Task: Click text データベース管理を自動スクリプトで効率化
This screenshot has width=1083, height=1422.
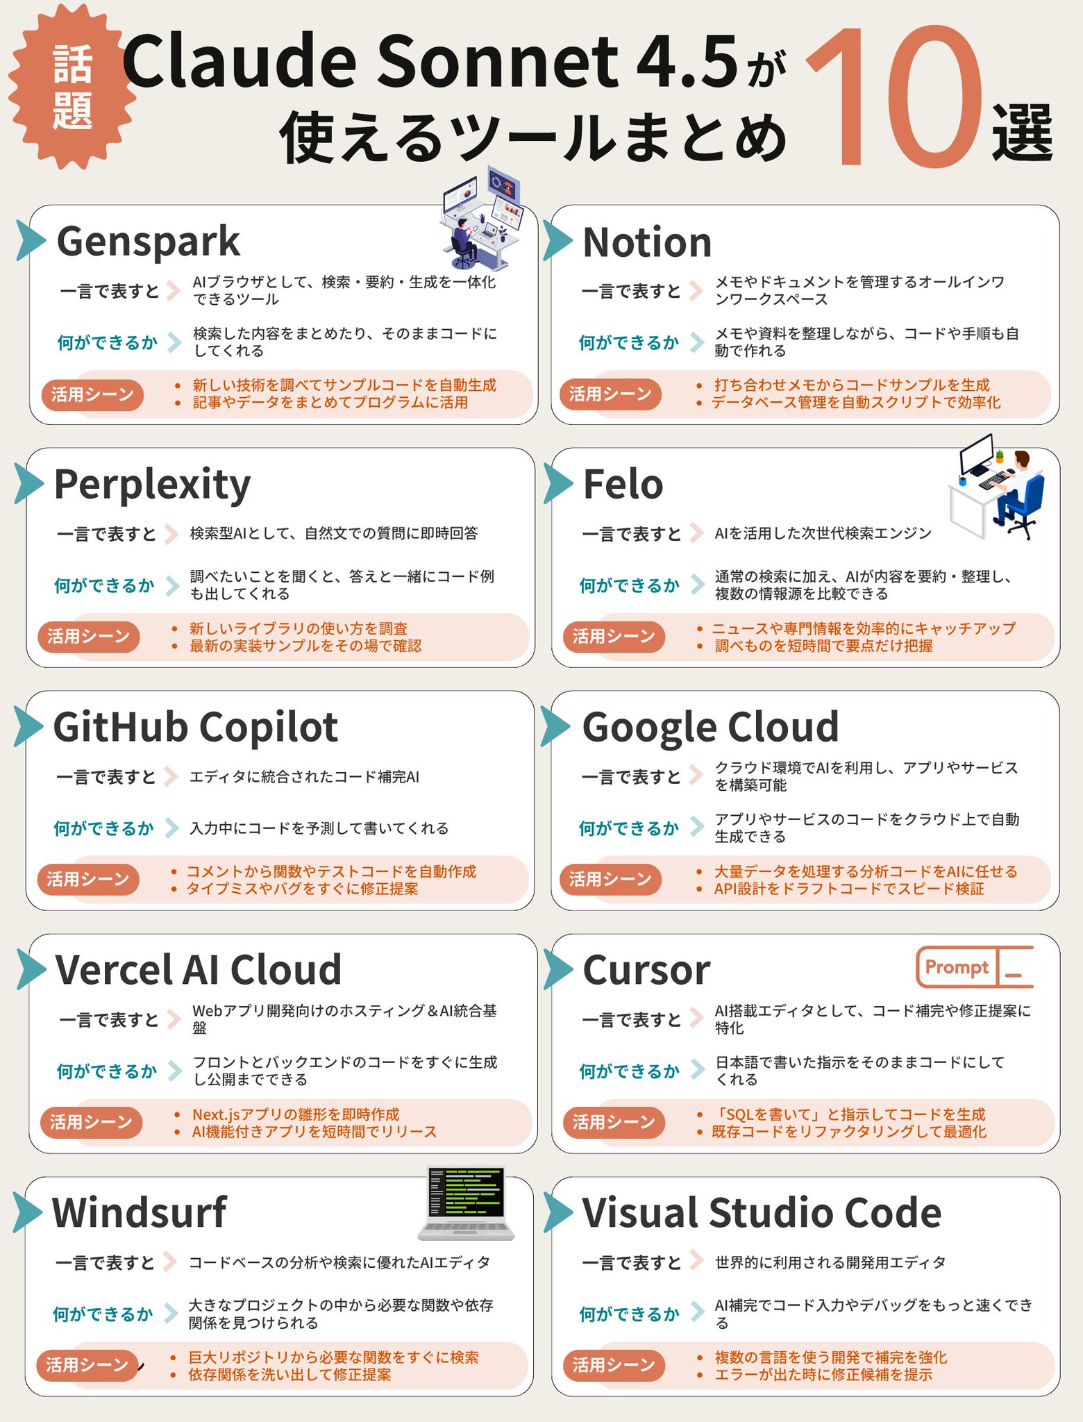Action: [x=855, y=403]
